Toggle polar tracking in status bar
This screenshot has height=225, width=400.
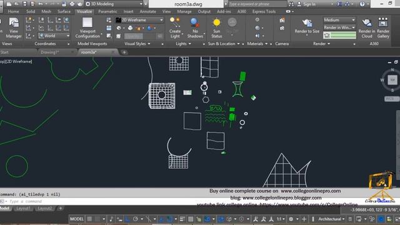pyautogui.click(x=136, y=219)
